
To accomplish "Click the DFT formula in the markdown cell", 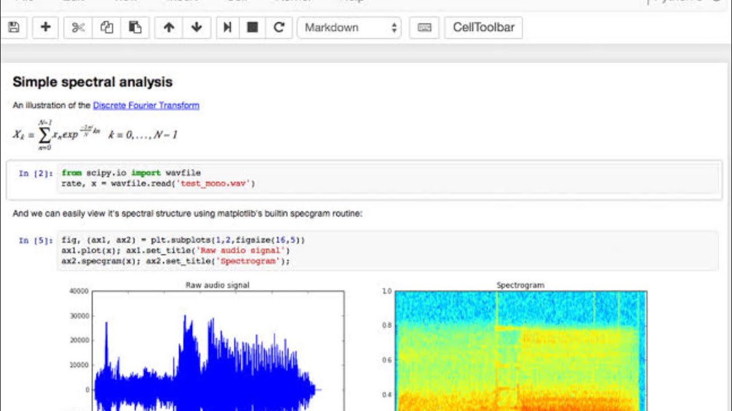I will pos(95,135).
